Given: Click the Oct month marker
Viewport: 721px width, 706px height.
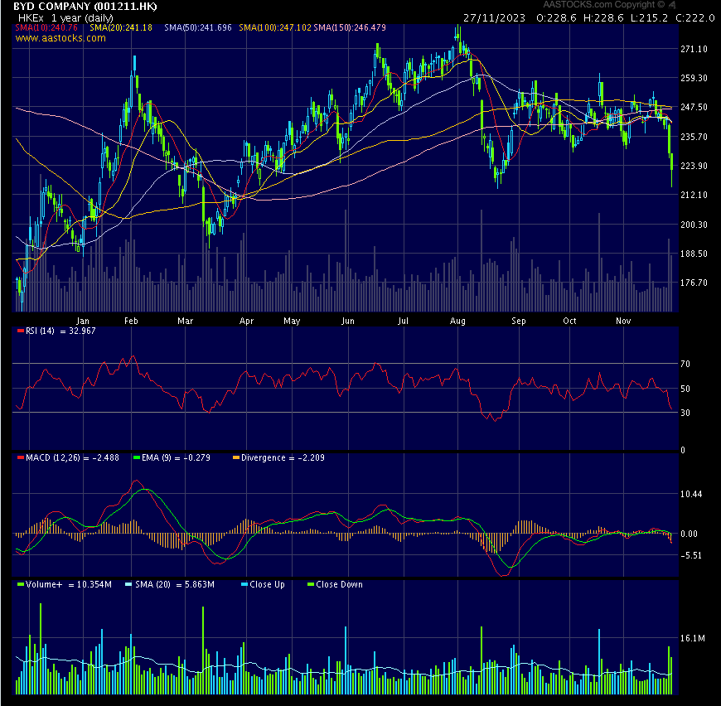Looking at the screenshot, I should 569,321.
